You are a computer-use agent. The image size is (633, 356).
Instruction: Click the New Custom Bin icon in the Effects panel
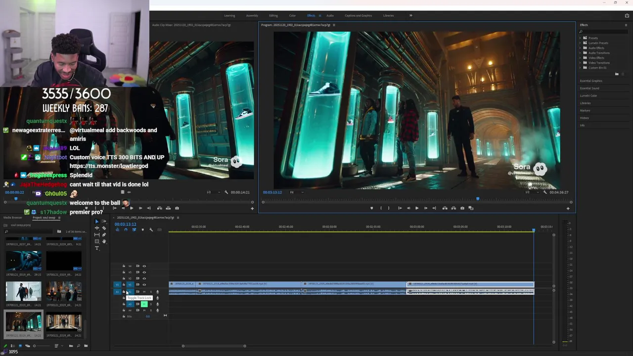(617, 74)
